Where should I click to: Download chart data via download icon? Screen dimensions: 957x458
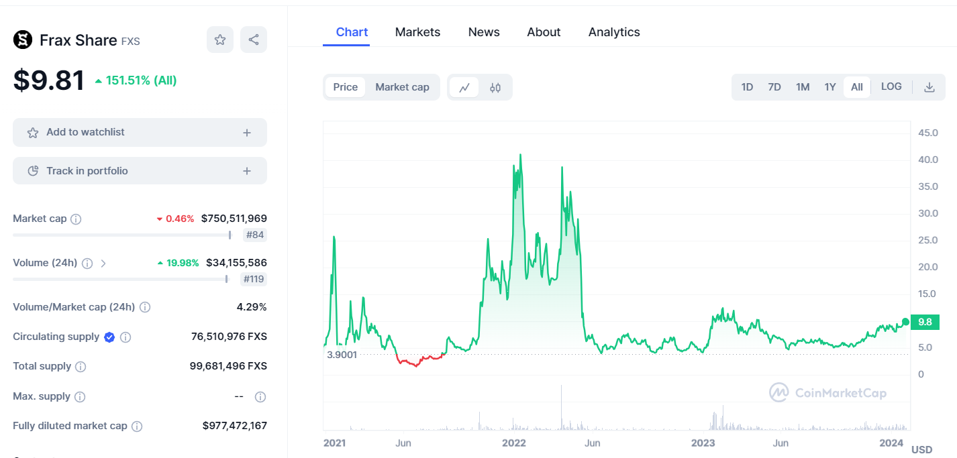coord(929,87)
